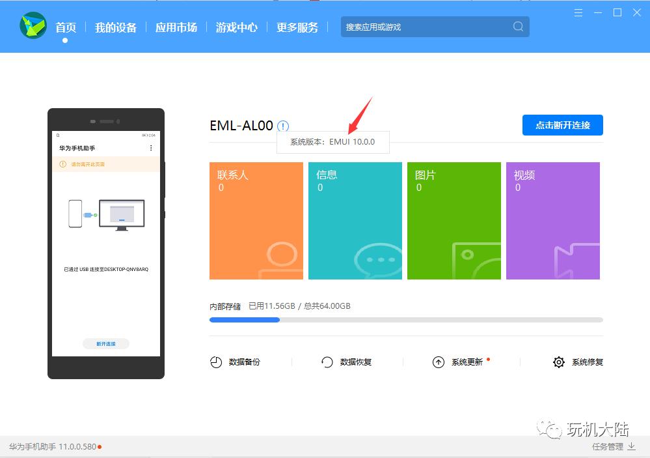Open the 数据恢复 (Data Restore) tool
The image size is (650, 458).
(347, 362)
